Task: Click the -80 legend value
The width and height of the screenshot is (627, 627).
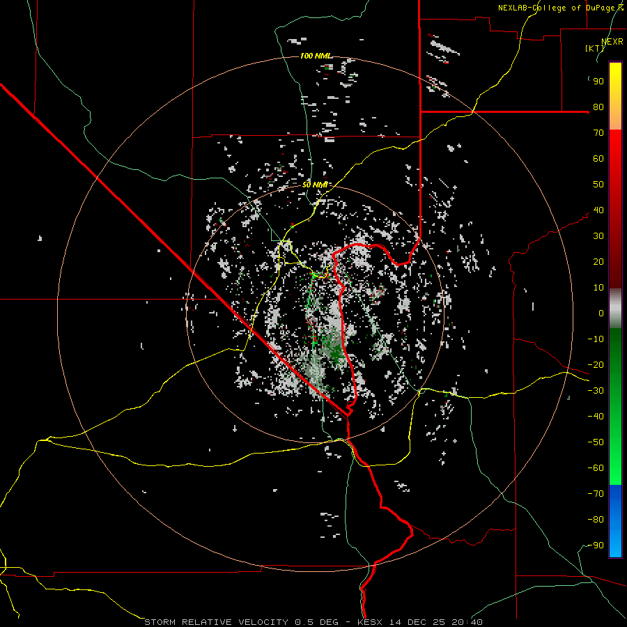Action: coord(596,520)
